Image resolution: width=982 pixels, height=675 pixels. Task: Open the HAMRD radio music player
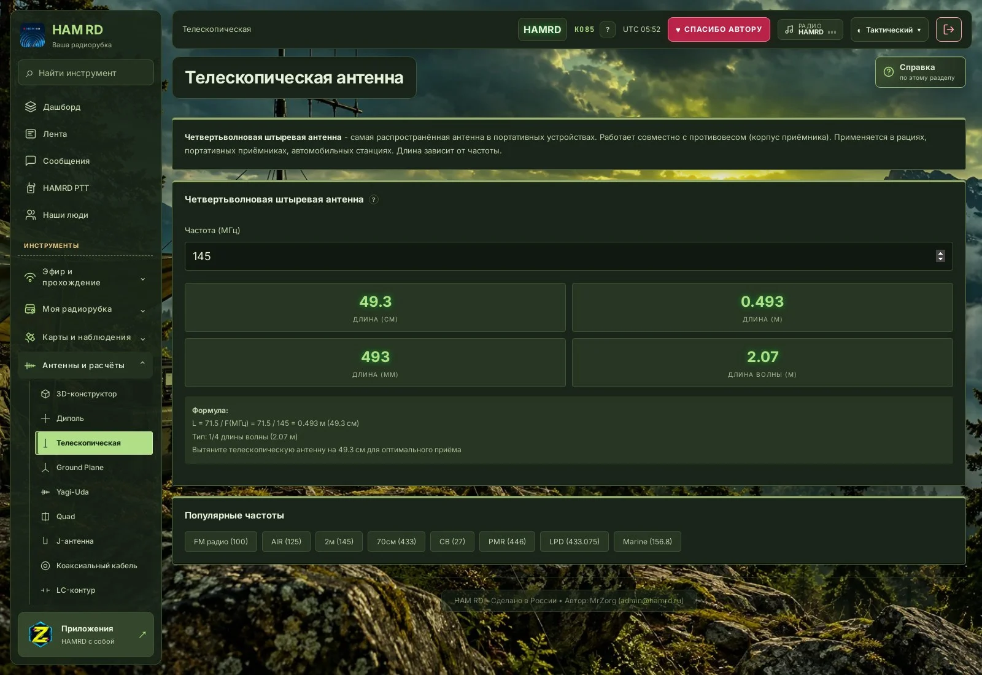[x=810, y=29]
